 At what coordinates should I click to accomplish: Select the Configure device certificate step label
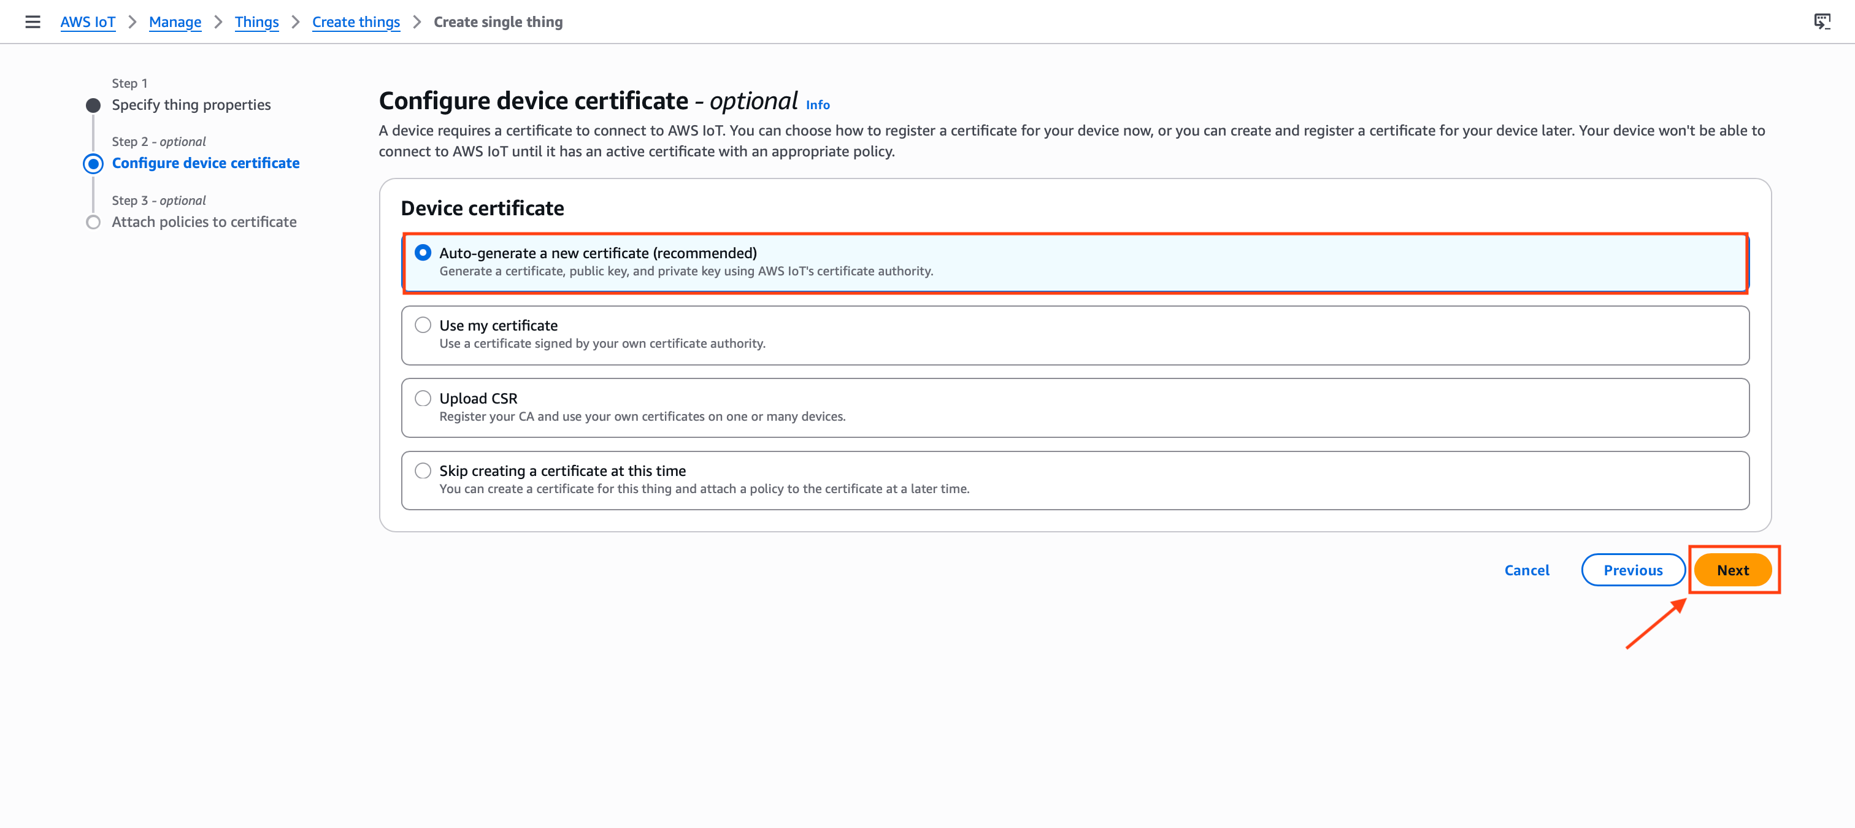coord(205,163)
